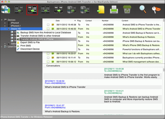165x119 pixels.
Task: Click 'What SMS management software doe...' content cell
Action: pos(142,62)
